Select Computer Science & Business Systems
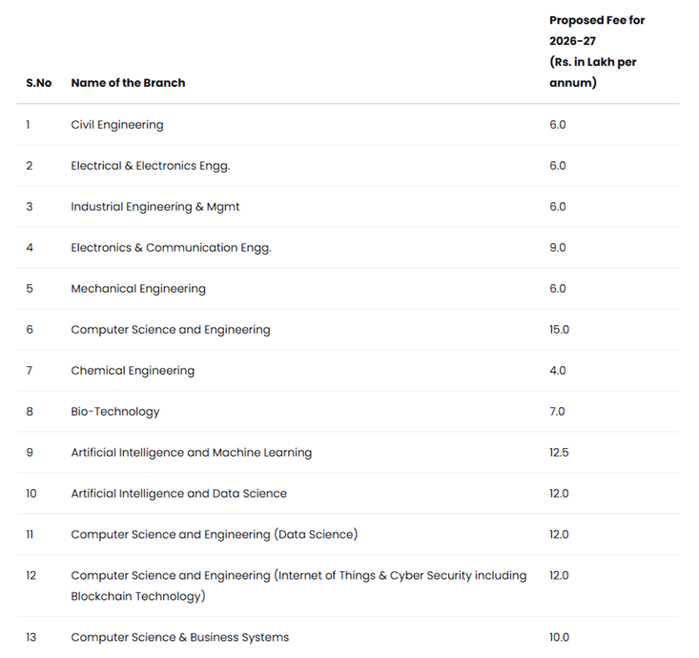The image size is (699, 658). pos(180,637)
